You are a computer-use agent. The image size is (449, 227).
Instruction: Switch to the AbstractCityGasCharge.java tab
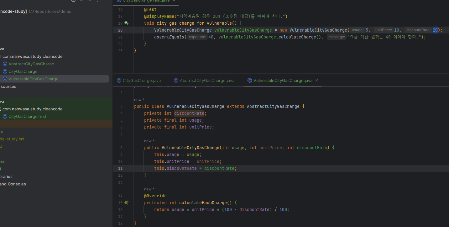click(204, 80)
